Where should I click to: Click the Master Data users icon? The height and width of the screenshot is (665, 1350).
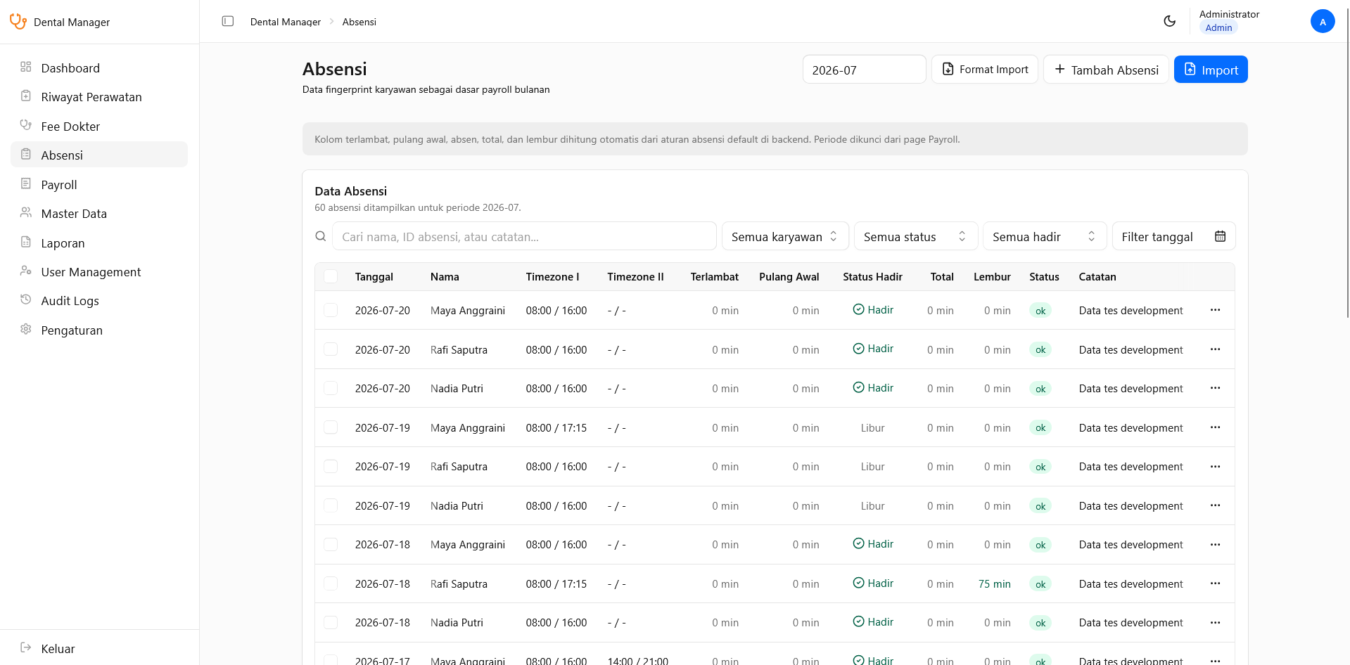click(26, 212)
